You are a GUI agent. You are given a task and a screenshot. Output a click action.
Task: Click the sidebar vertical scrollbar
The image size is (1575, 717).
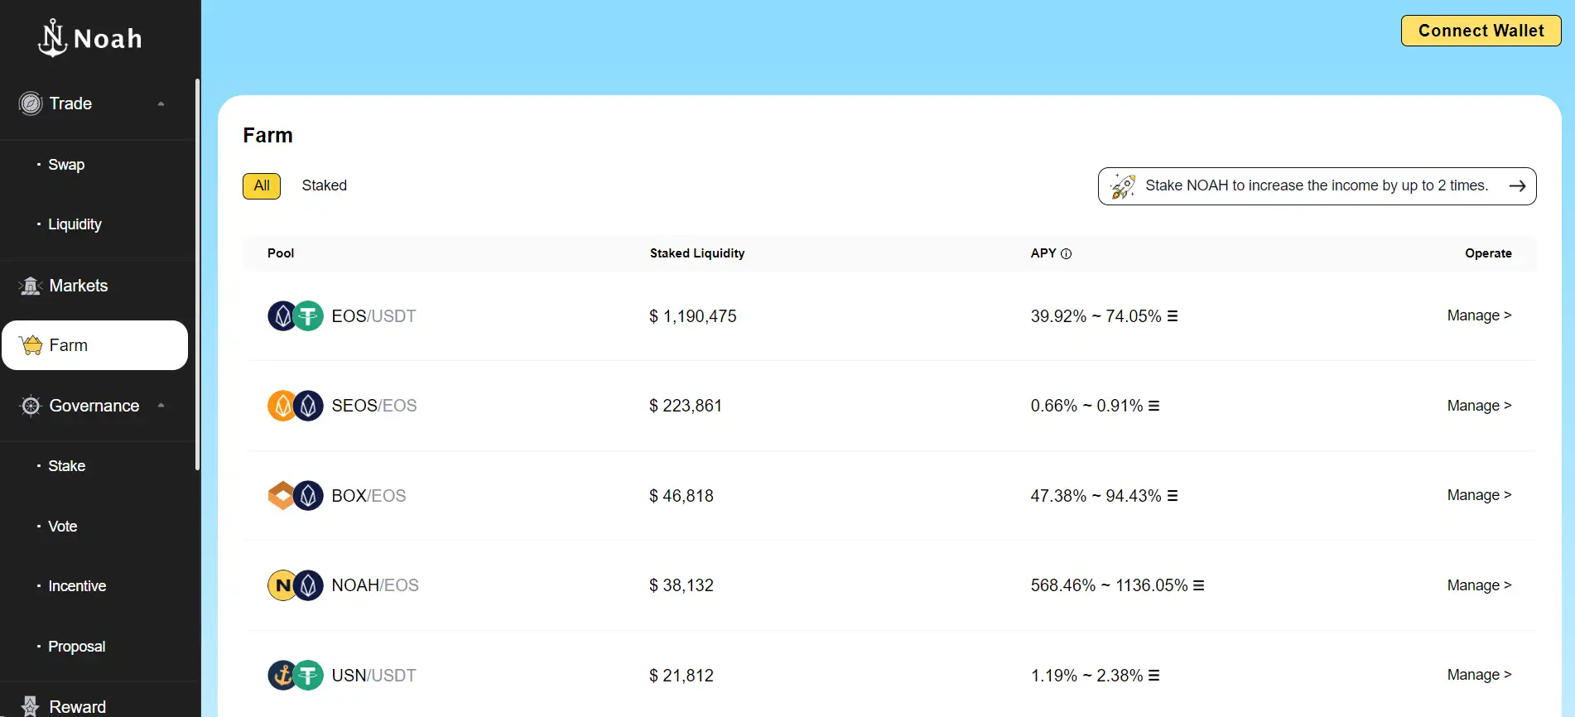[x=197, y=273]
